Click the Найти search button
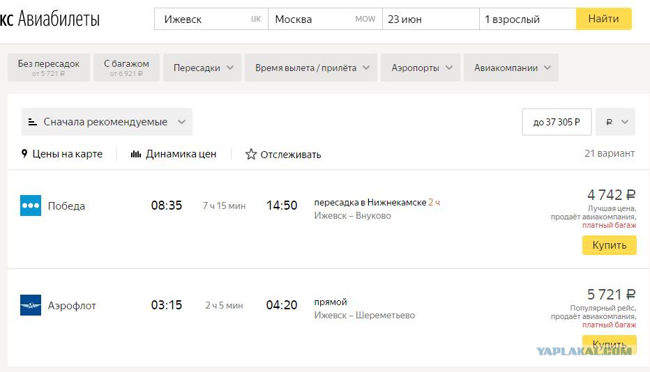The height and width of the screenshot is (372, 650). click(603, 19)
